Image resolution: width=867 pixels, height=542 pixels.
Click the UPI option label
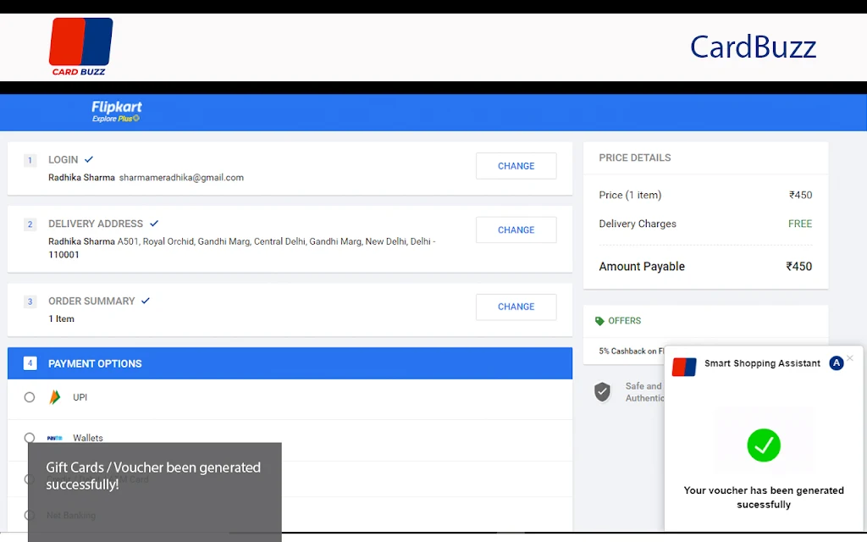pos(80,397)
